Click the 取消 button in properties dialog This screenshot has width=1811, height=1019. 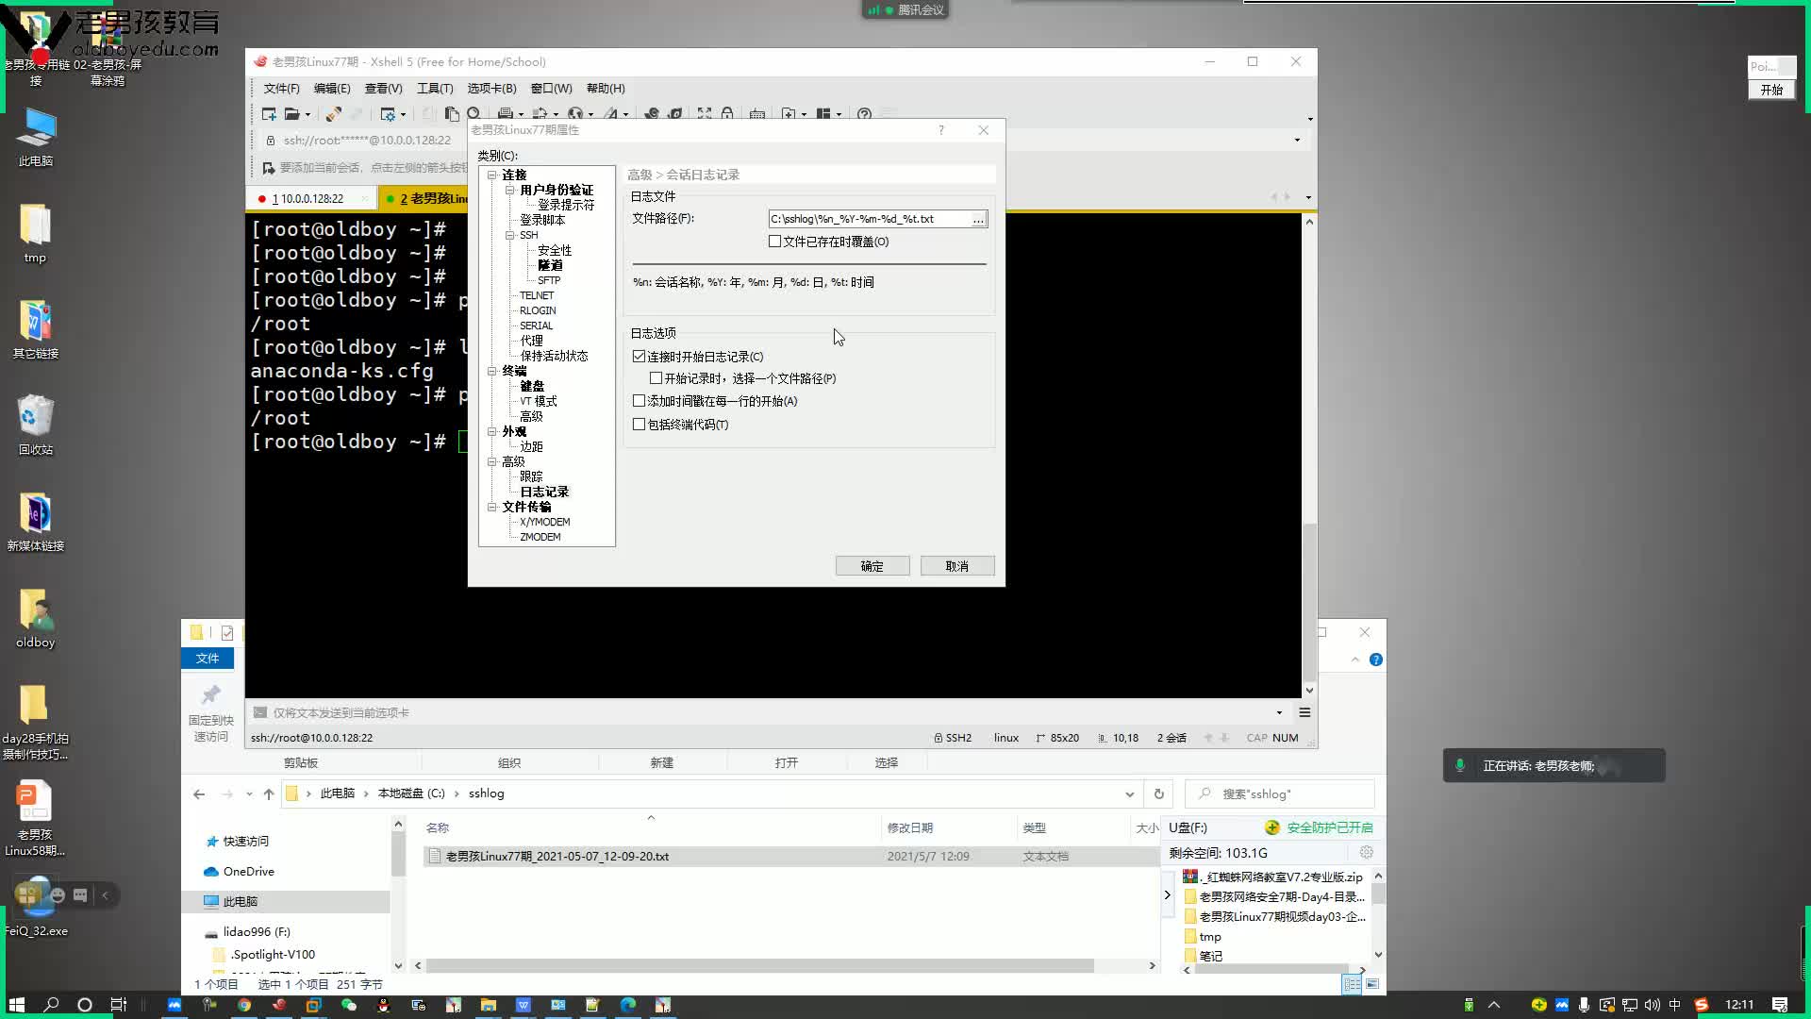click(x=957, y=566)
